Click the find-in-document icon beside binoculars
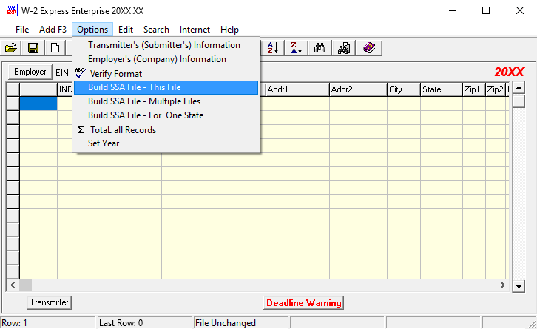The height and width of the screenshot is (329, 537). [344, 48]
